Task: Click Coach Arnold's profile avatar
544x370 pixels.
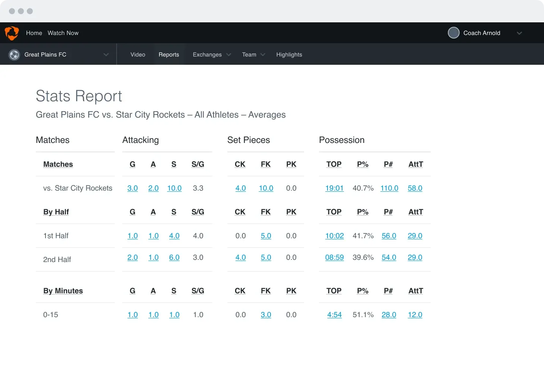Action: (453, 33)
